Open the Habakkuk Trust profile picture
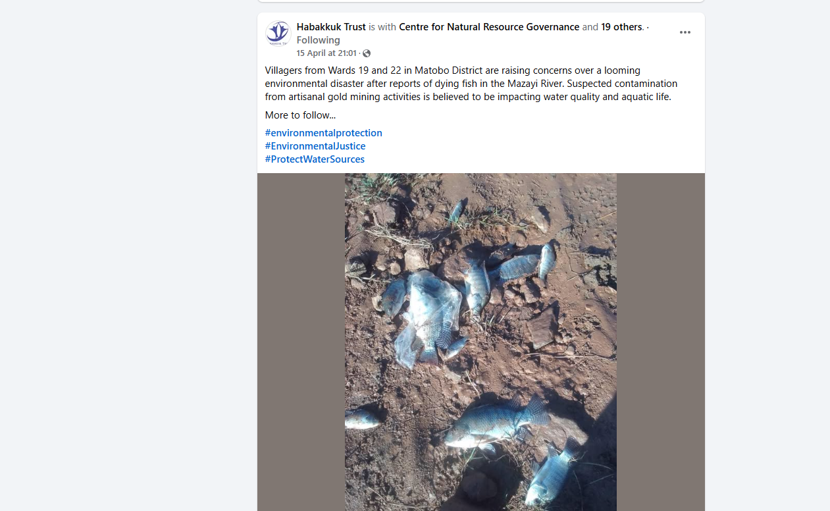830x511 pixels. click(x=278, y=34)
